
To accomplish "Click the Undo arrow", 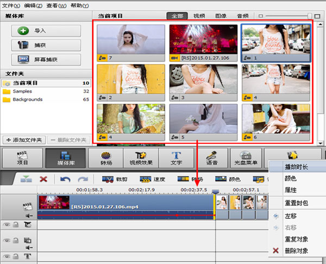I will [65, 179].
